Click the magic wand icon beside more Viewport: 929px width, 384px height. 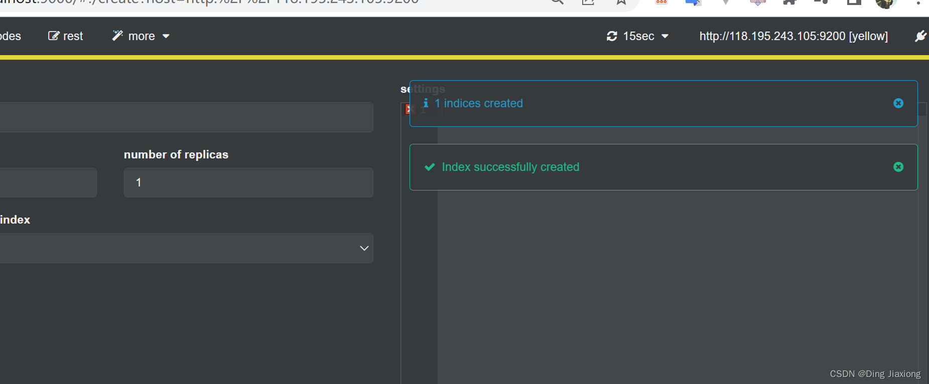pos(117,36)
